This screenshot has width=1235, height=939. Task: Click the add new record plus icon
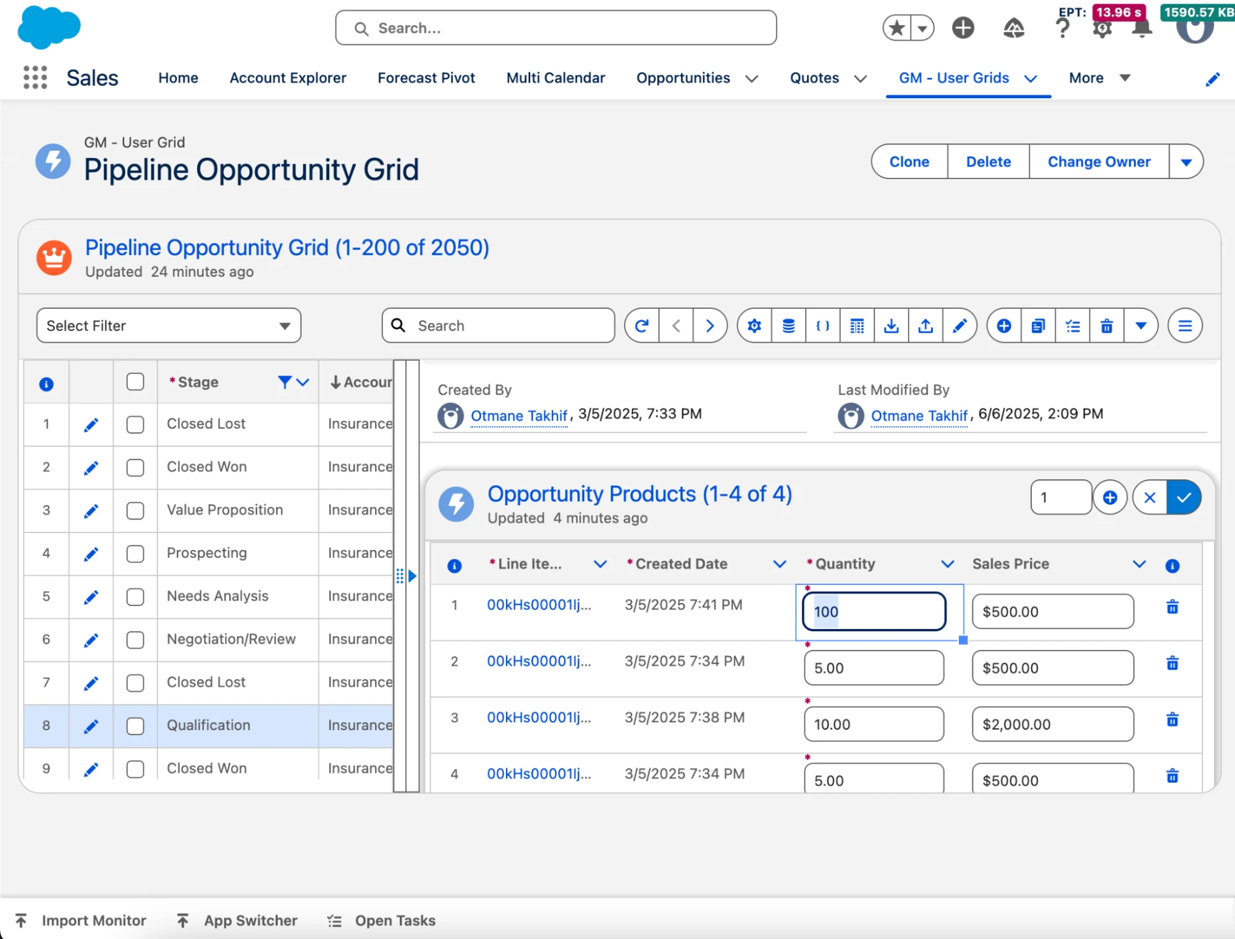[x=1004, y=326]
